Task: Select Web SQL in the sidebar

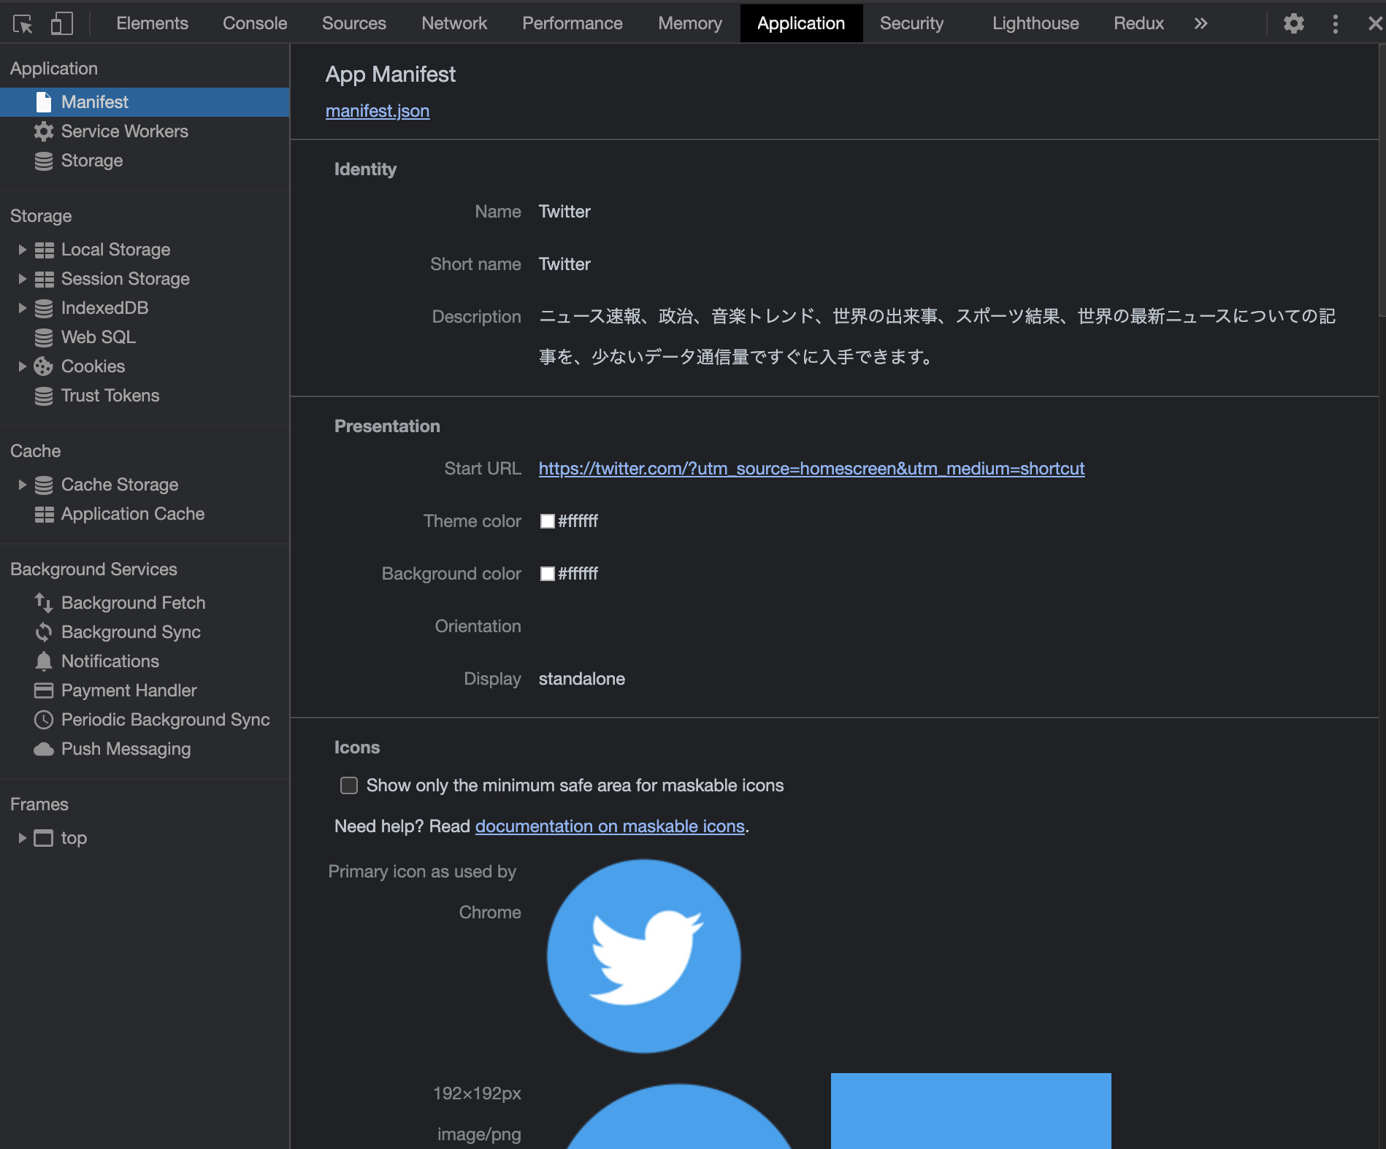Action: 145,337
